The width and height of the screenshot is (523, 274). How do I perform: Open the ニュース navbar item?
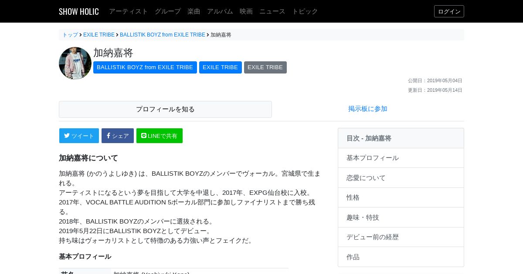point(272,11)
